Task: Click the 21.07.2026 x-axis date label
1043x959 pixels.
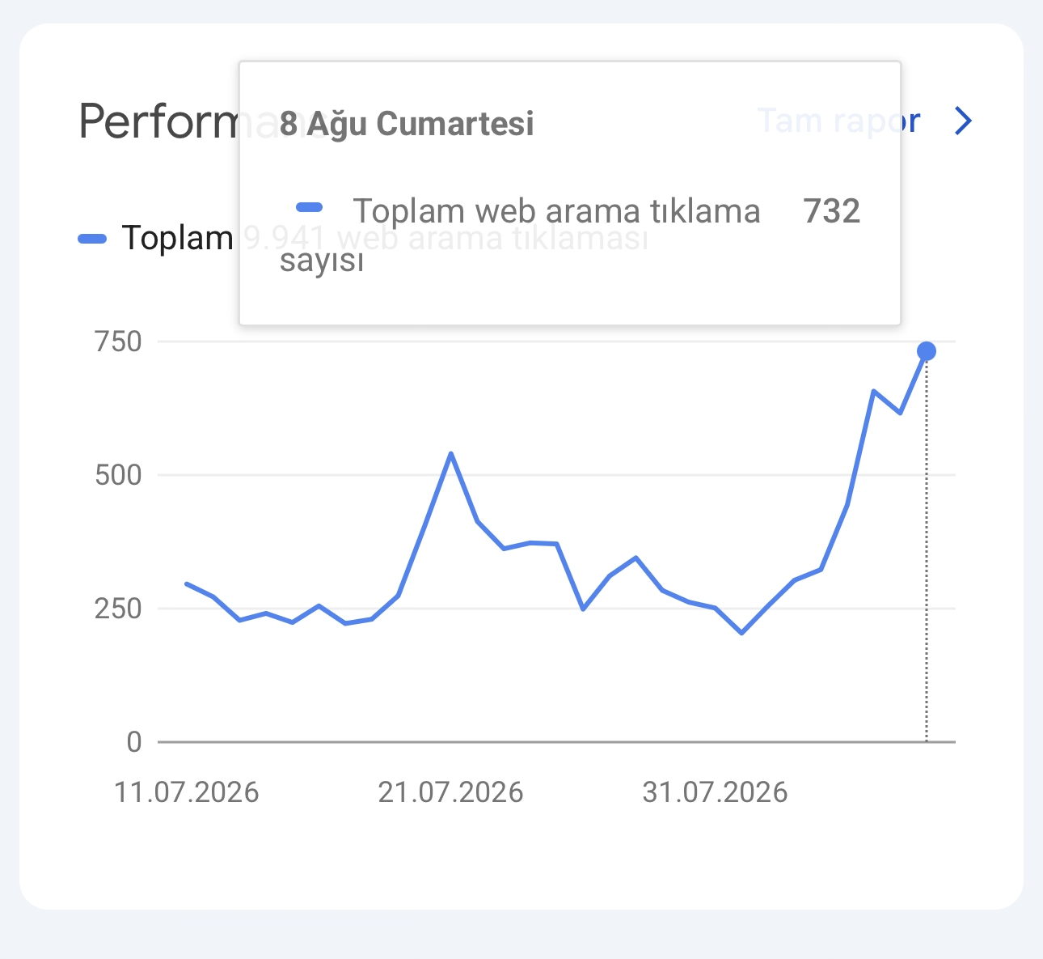Action: tap(450, 792)
